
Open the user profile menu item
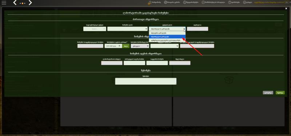pyautogui.click(x=213, y=3)
